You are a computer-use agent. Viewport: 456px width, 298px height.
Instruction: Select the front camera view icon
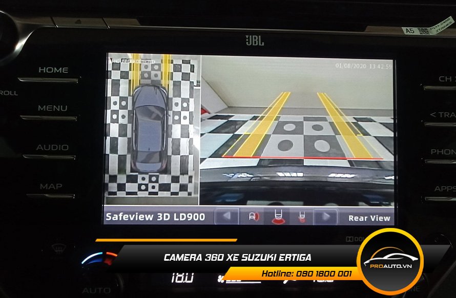[x=253, y=217]
